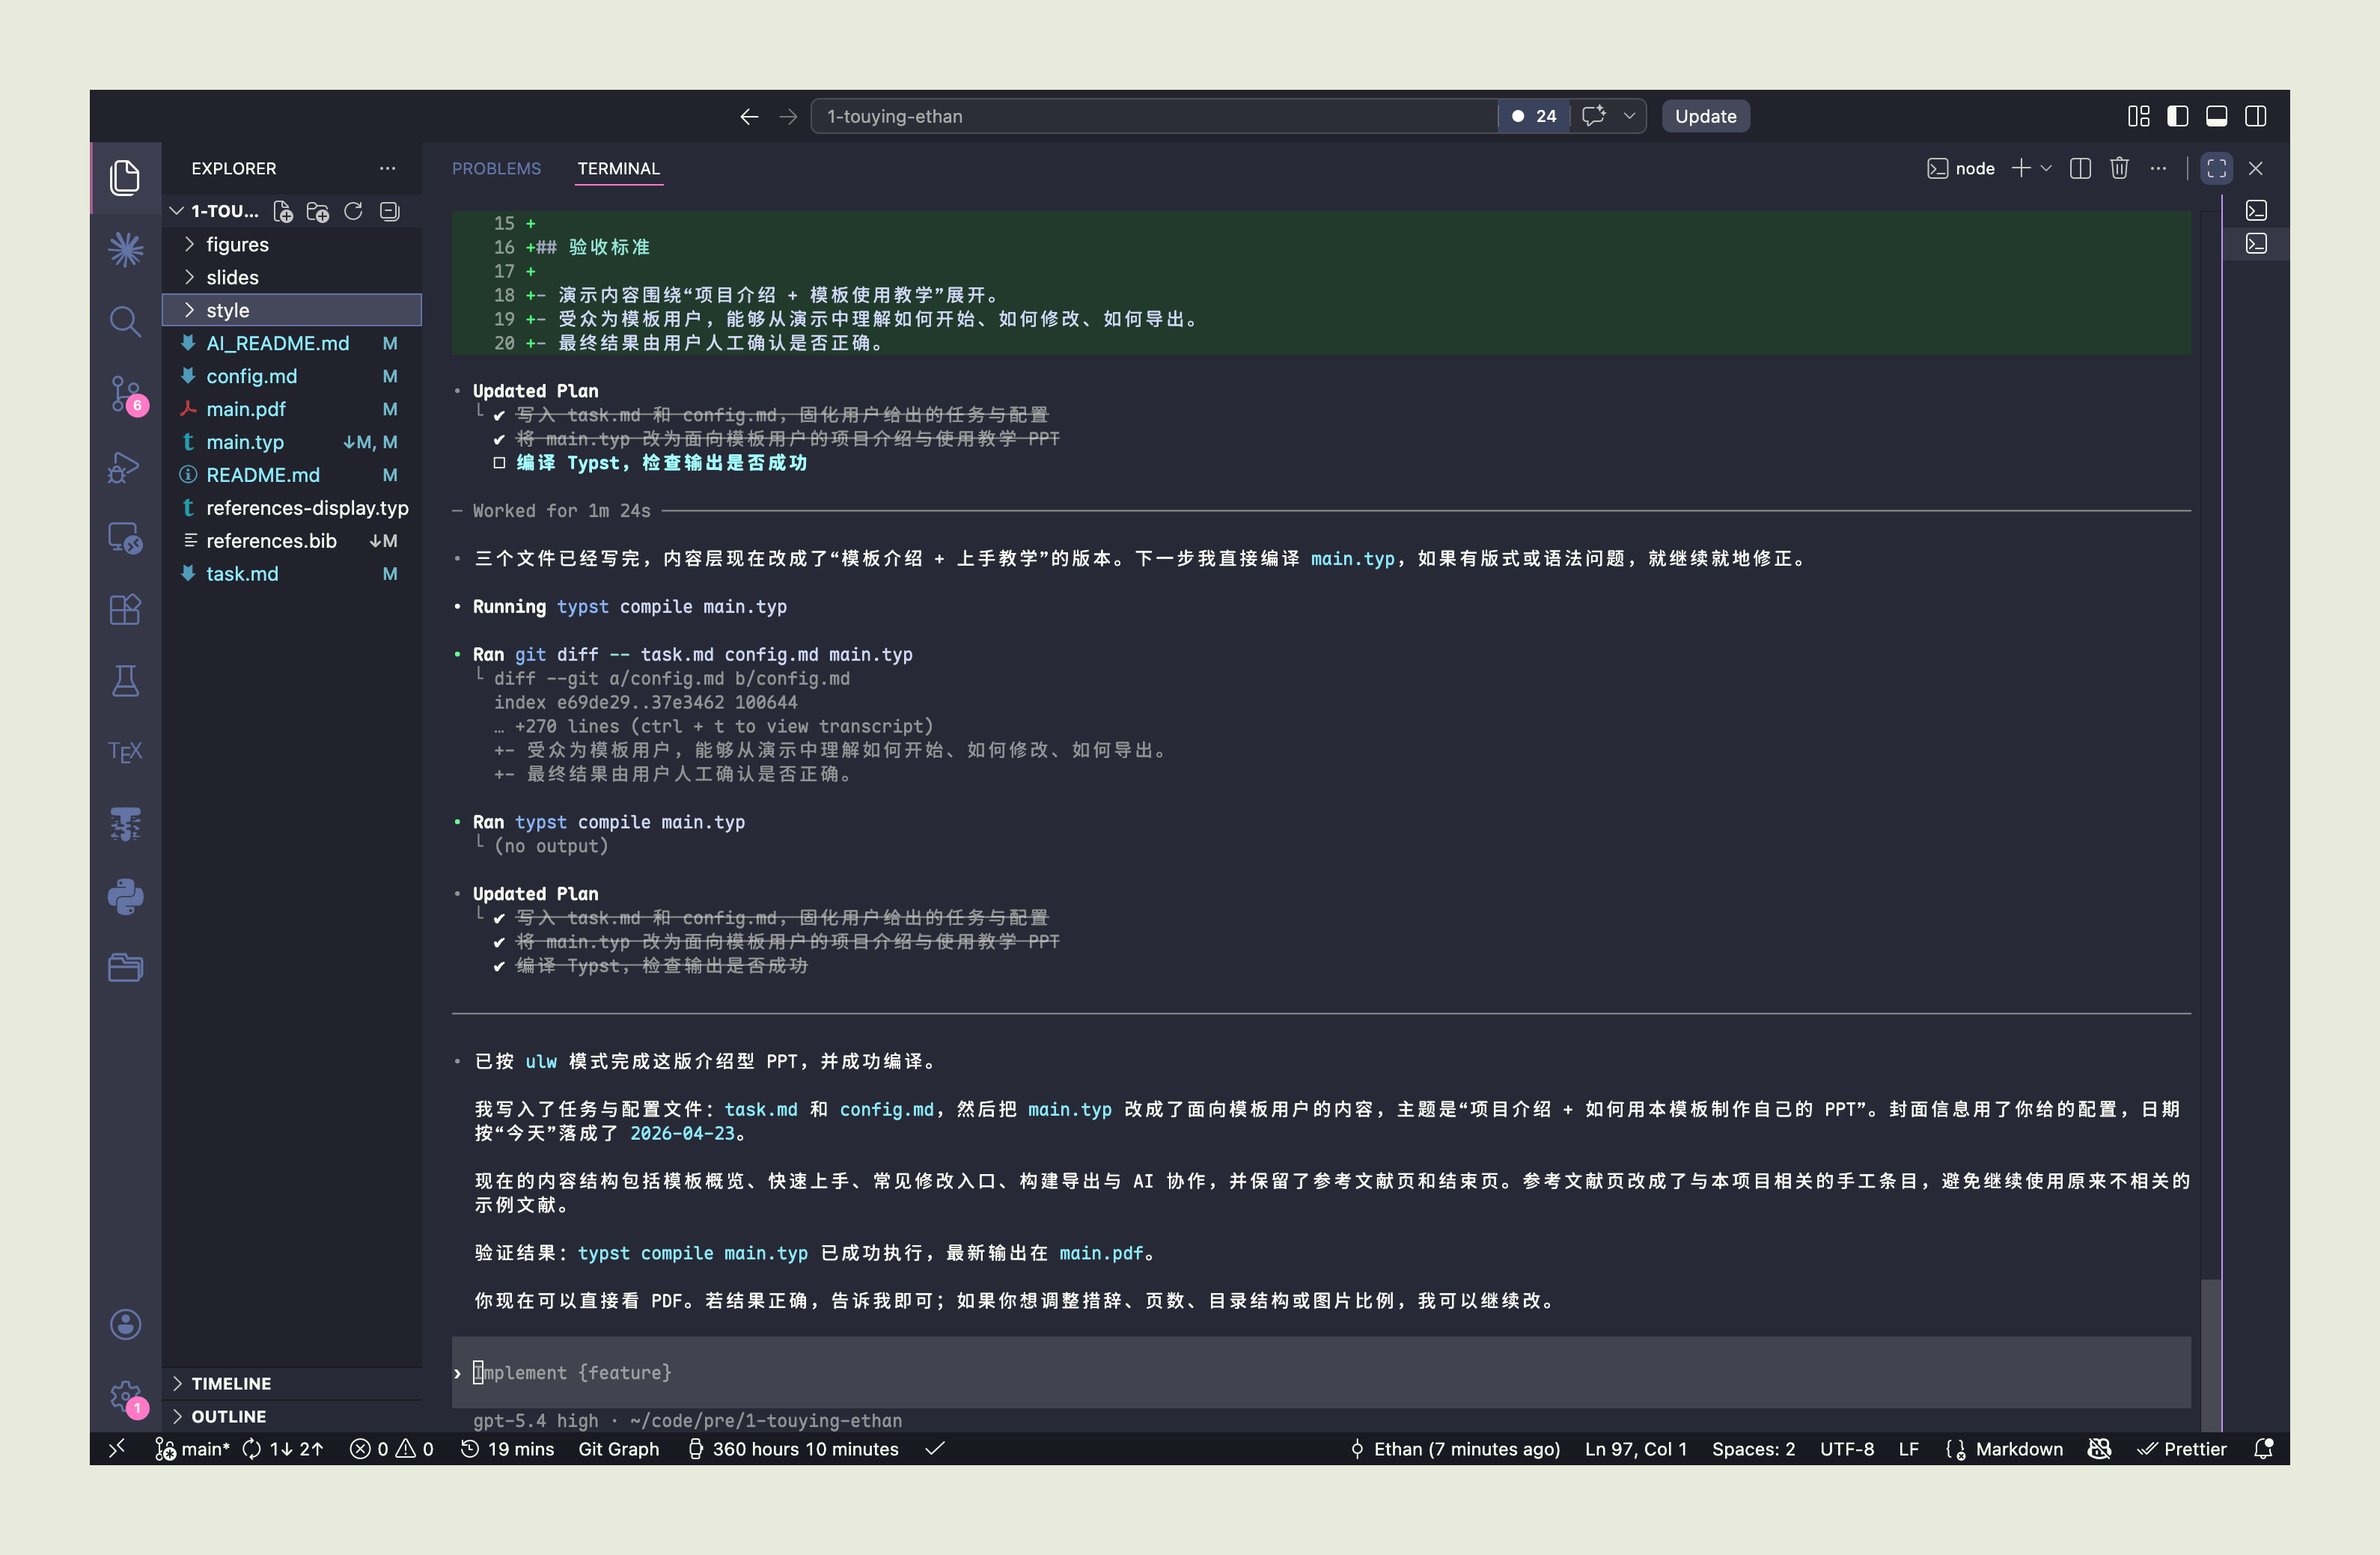Open Run and Debug view icon
The image size is (2380, 1555).
[125, 466]
